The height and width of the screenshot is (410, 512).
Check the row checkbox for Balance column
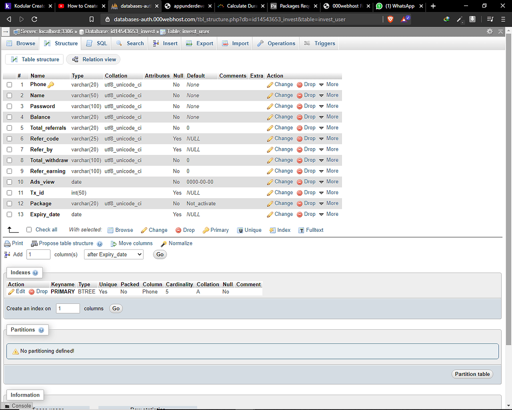pyautogui.click(x=9, y=117)
